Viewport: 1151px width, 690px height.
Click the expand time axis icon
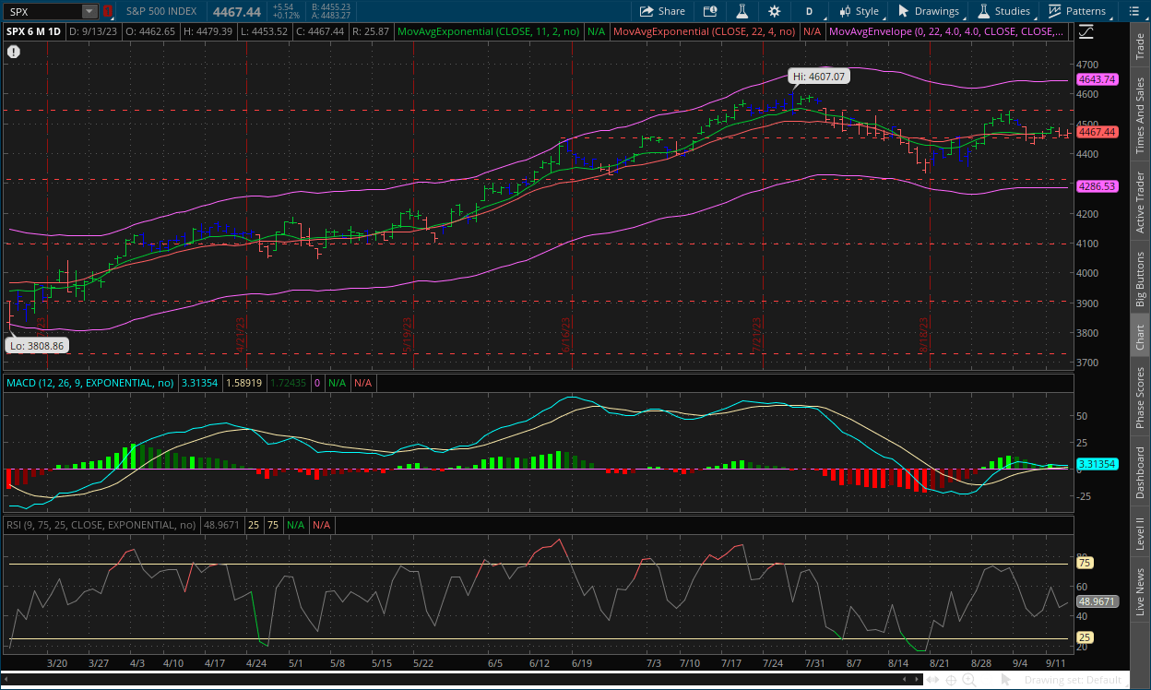point(933,681)
